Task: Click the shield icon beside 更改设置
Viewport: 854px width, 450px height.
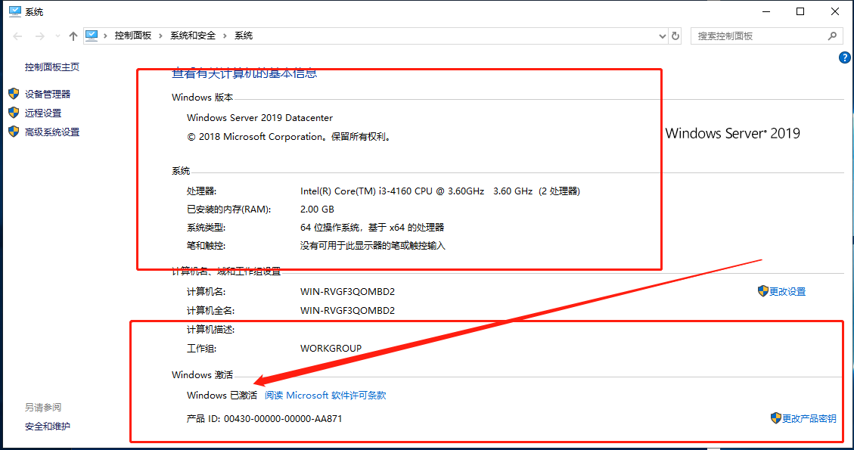Action: pyautogui.click(x=763, y=291)
